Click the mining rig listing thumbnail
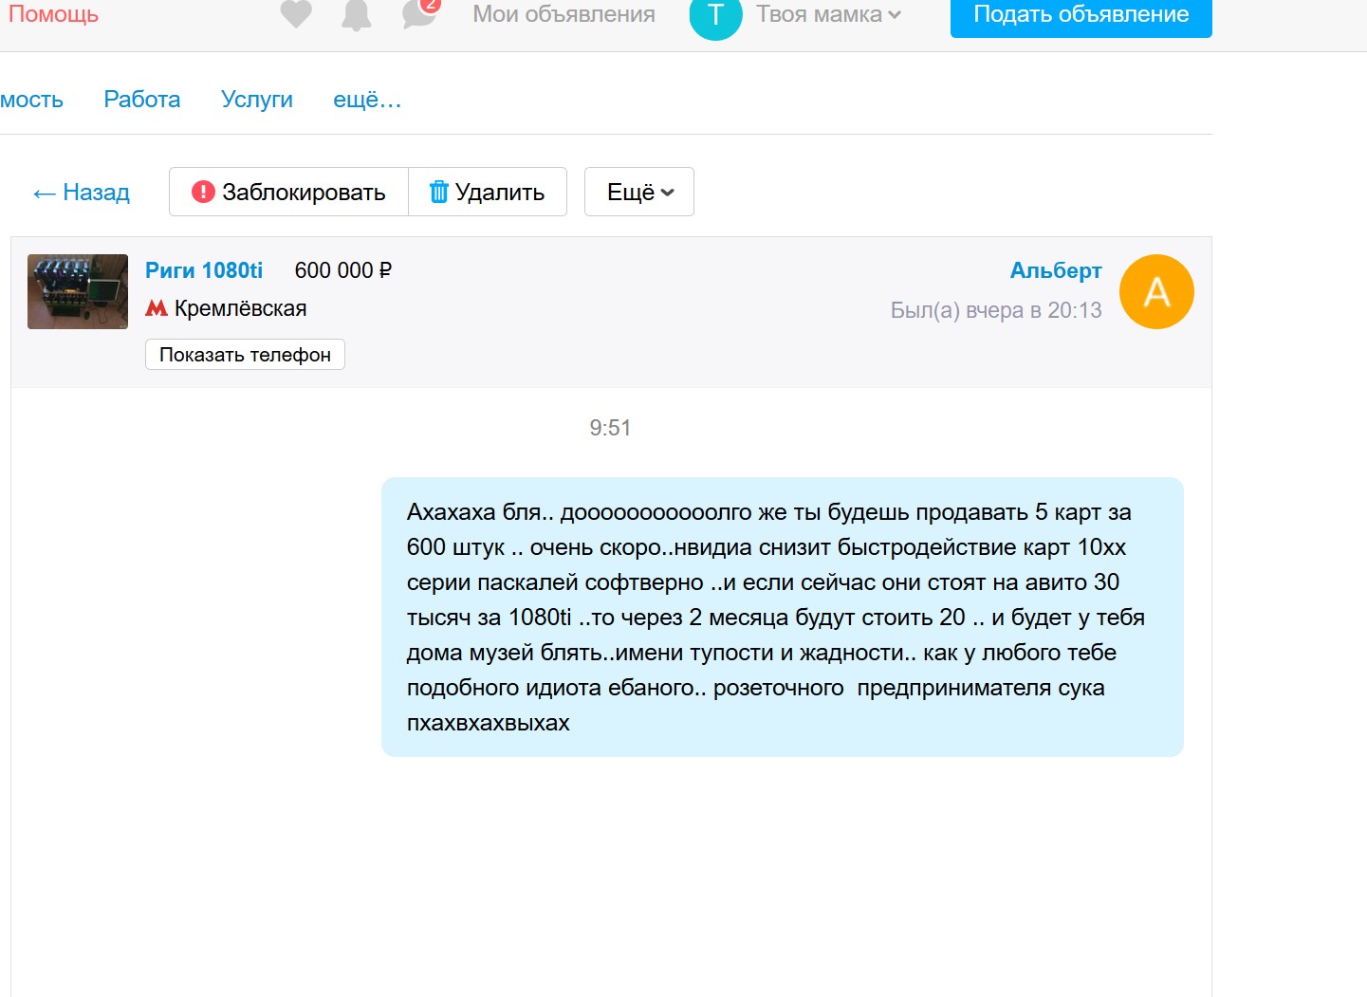 click(x=78, y=292)
